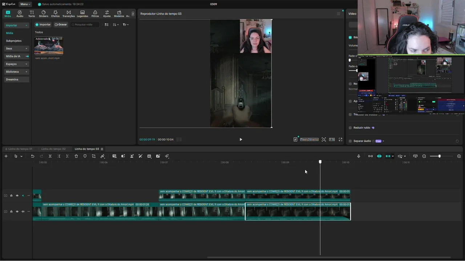
Task: Open the sort order dropdown in media panel
Action: coord(116,25)
